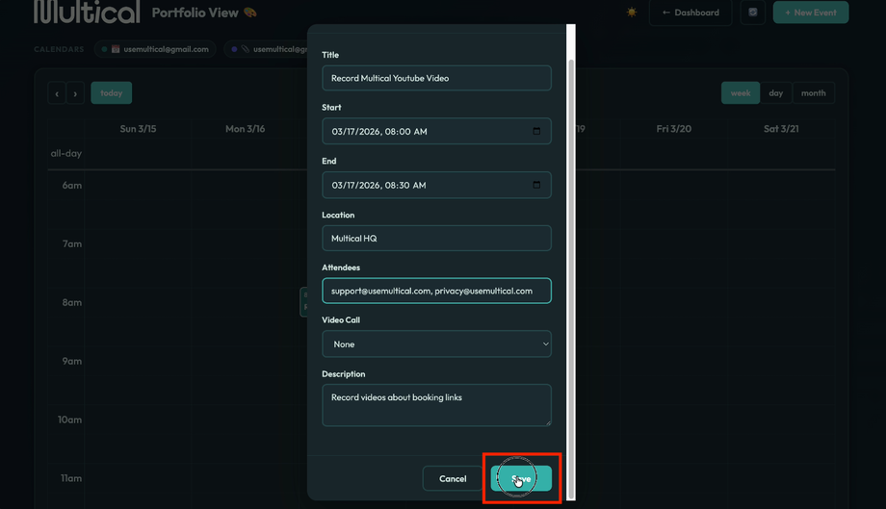This screenshot has width=886, height=509.
Task: Click the Attendees email field
Action: pyautogui.click(x=436, y=291)
